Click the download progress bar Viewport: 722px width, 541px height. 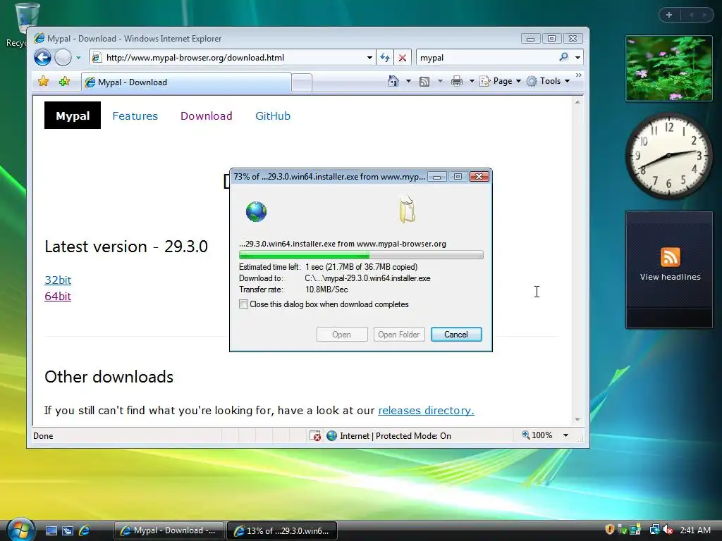click(361, 255)
